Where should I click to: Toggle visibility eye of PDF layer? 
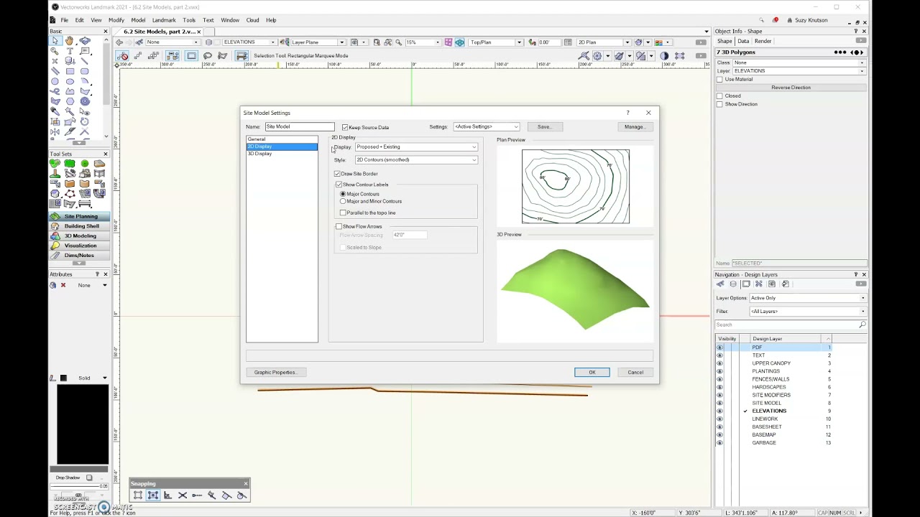coord(719,348)
